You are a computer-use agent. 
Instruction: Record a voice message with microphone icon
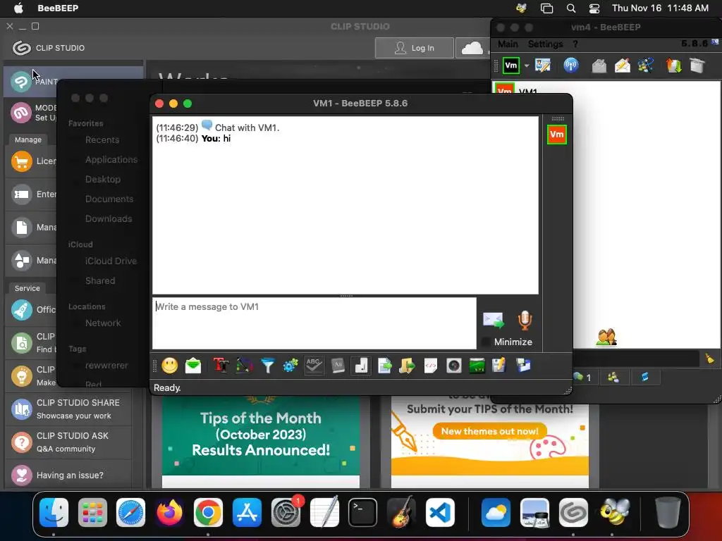(x=525, y=321)
